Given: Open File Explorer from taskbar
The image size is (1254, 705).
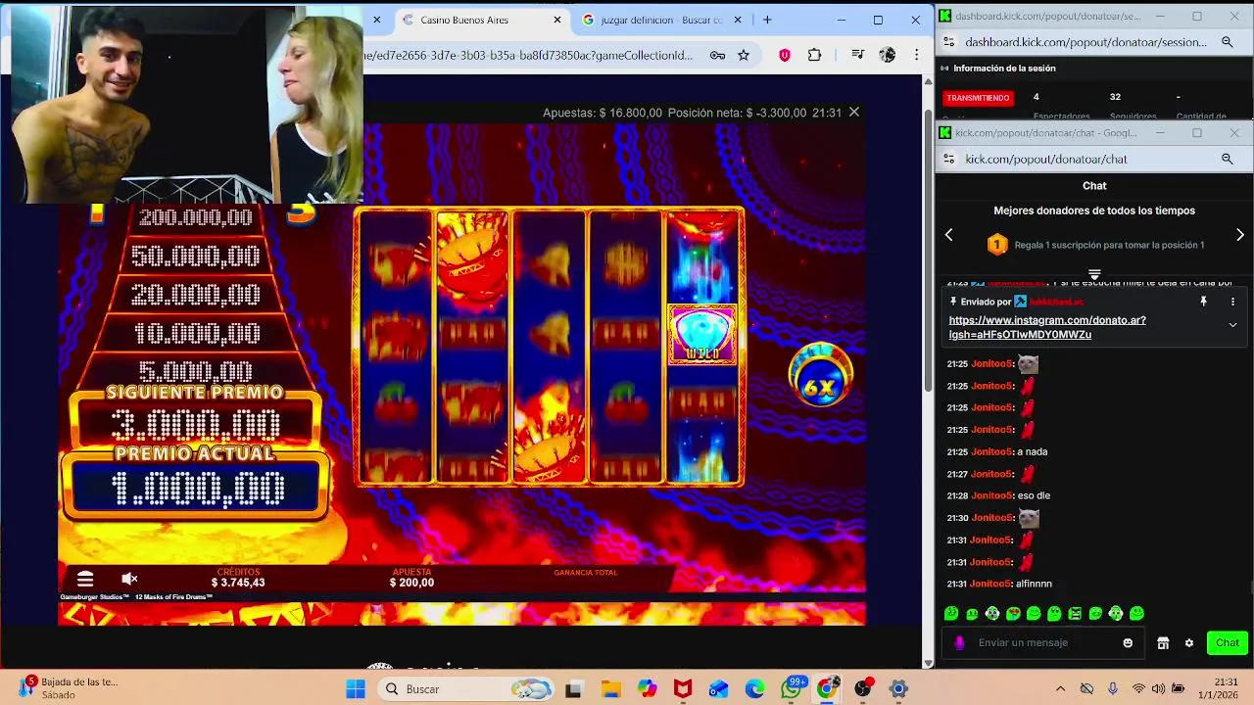Looking at the screenshot, I should pos(610,689).
